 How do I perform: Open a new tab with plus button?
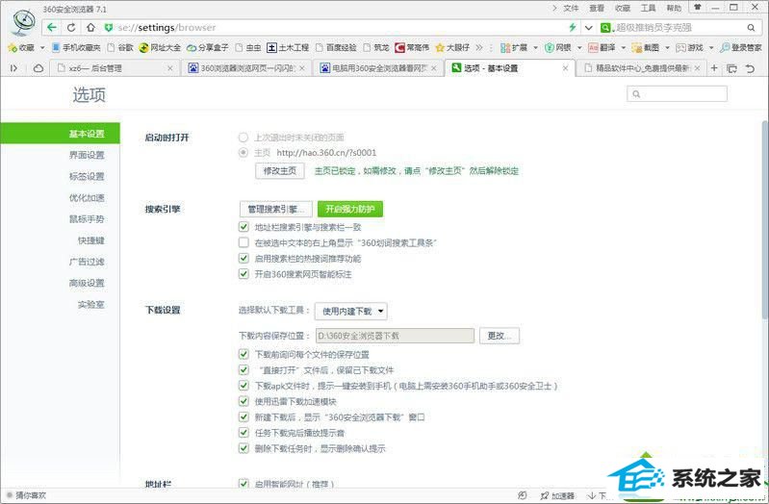pos(714,68)
